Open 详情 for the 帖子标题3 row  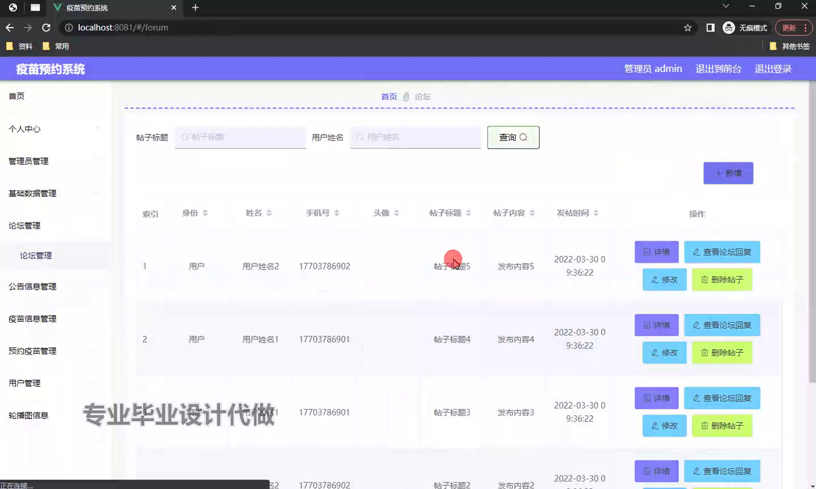click(x=656, y=398)
